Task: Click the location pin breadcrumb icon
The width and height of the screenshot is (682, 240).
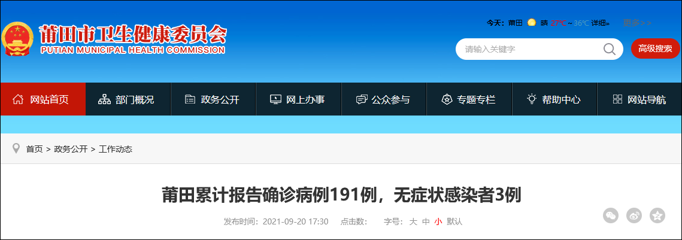Action: [x=17, y=148]
